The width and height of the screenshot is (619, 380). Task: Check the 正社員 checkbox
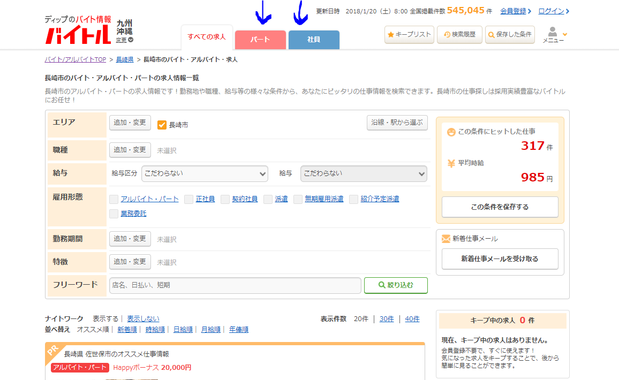[x=188, y=199]
